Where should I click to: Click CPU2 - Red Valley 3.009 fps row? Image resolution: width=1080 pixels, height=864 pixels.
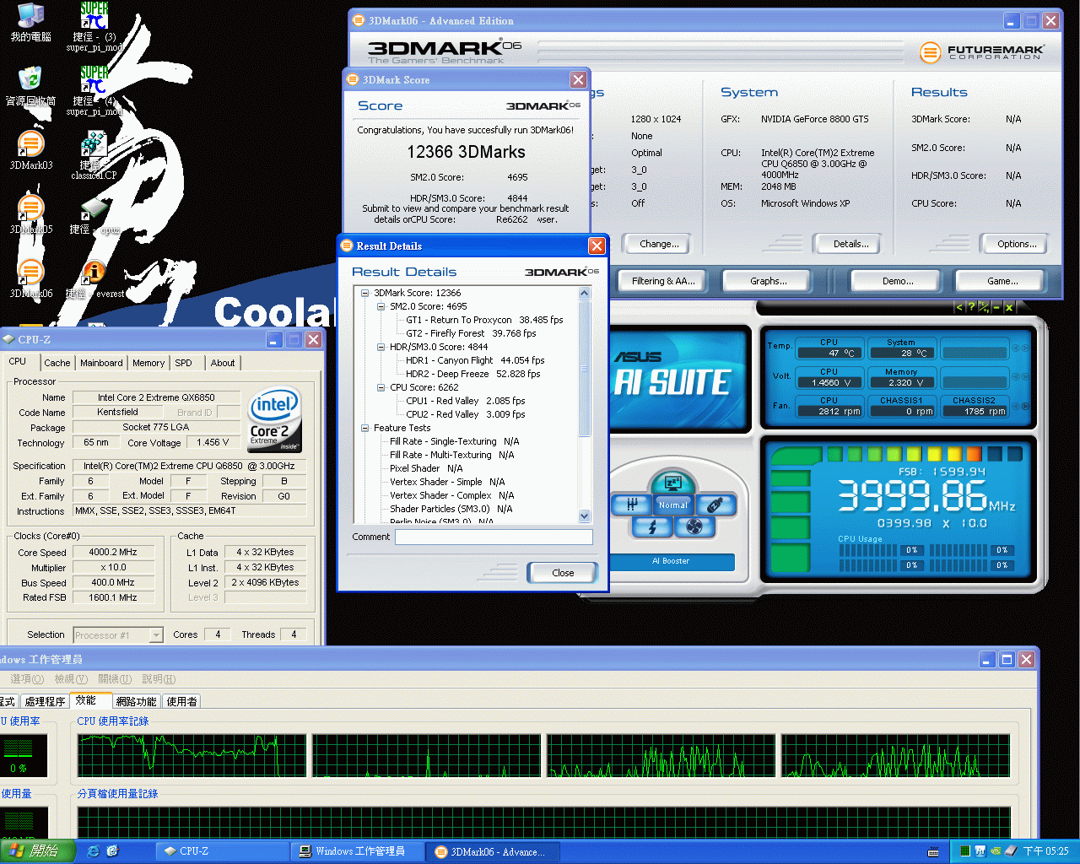click(x=465, y=414)
